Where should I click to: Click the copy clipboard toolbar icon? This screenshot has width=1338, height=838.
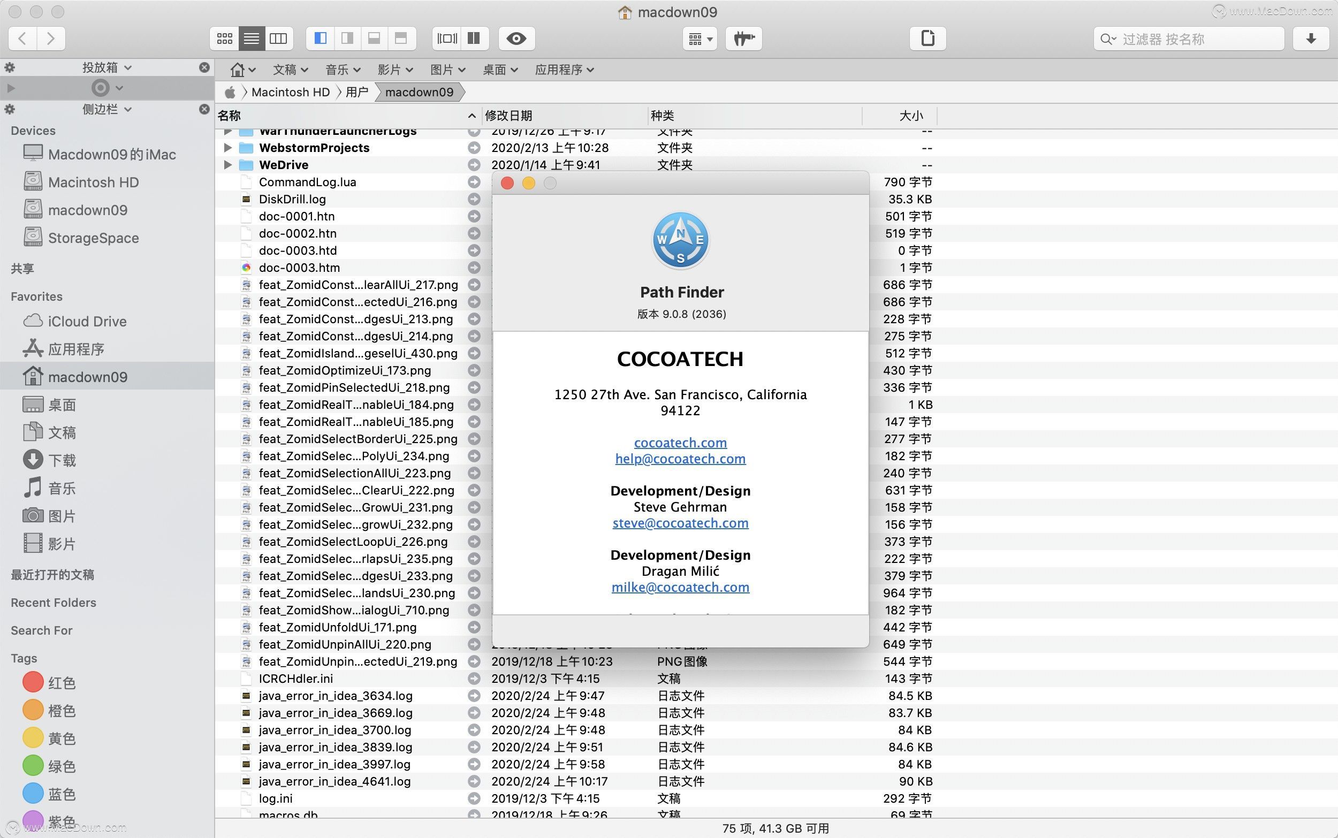point(928,39)
